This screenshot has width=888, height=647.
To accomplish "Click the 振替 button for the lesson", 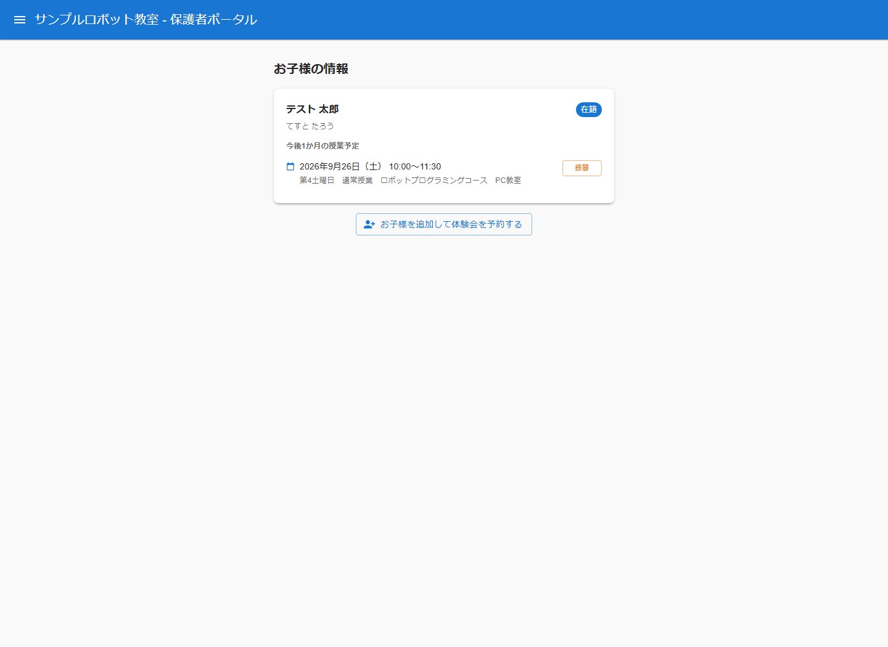I will [x=582, y=168].
